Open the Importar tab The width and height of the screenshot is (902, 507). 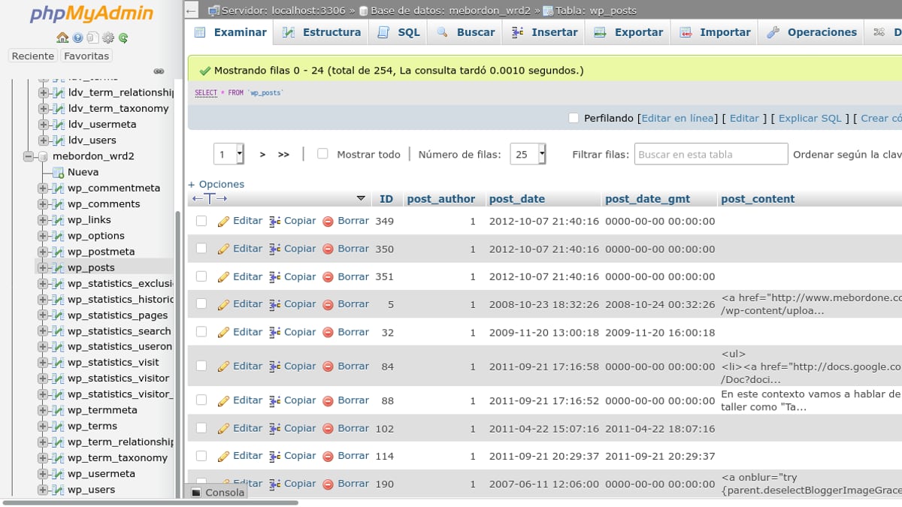pyautogui.click(x=715, y=32)
